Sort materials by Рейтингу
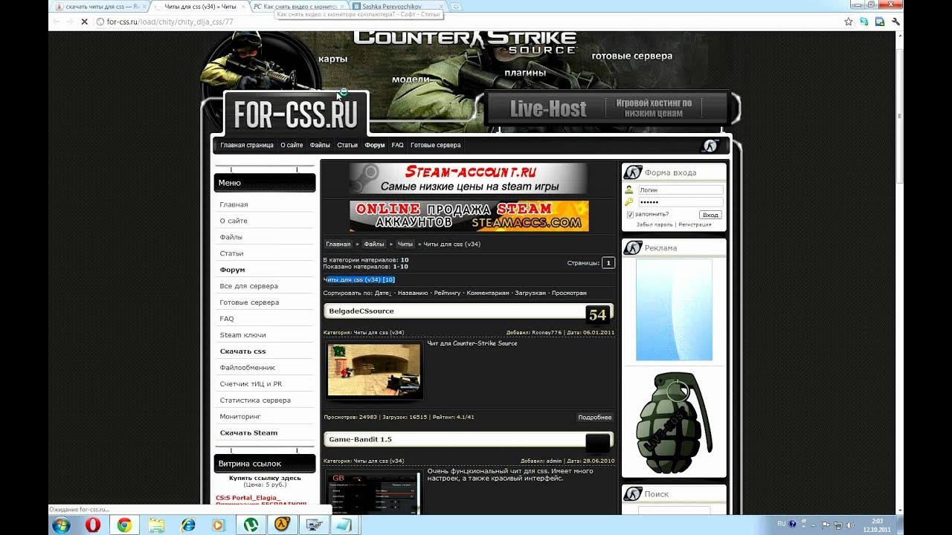 pos(448,294)
